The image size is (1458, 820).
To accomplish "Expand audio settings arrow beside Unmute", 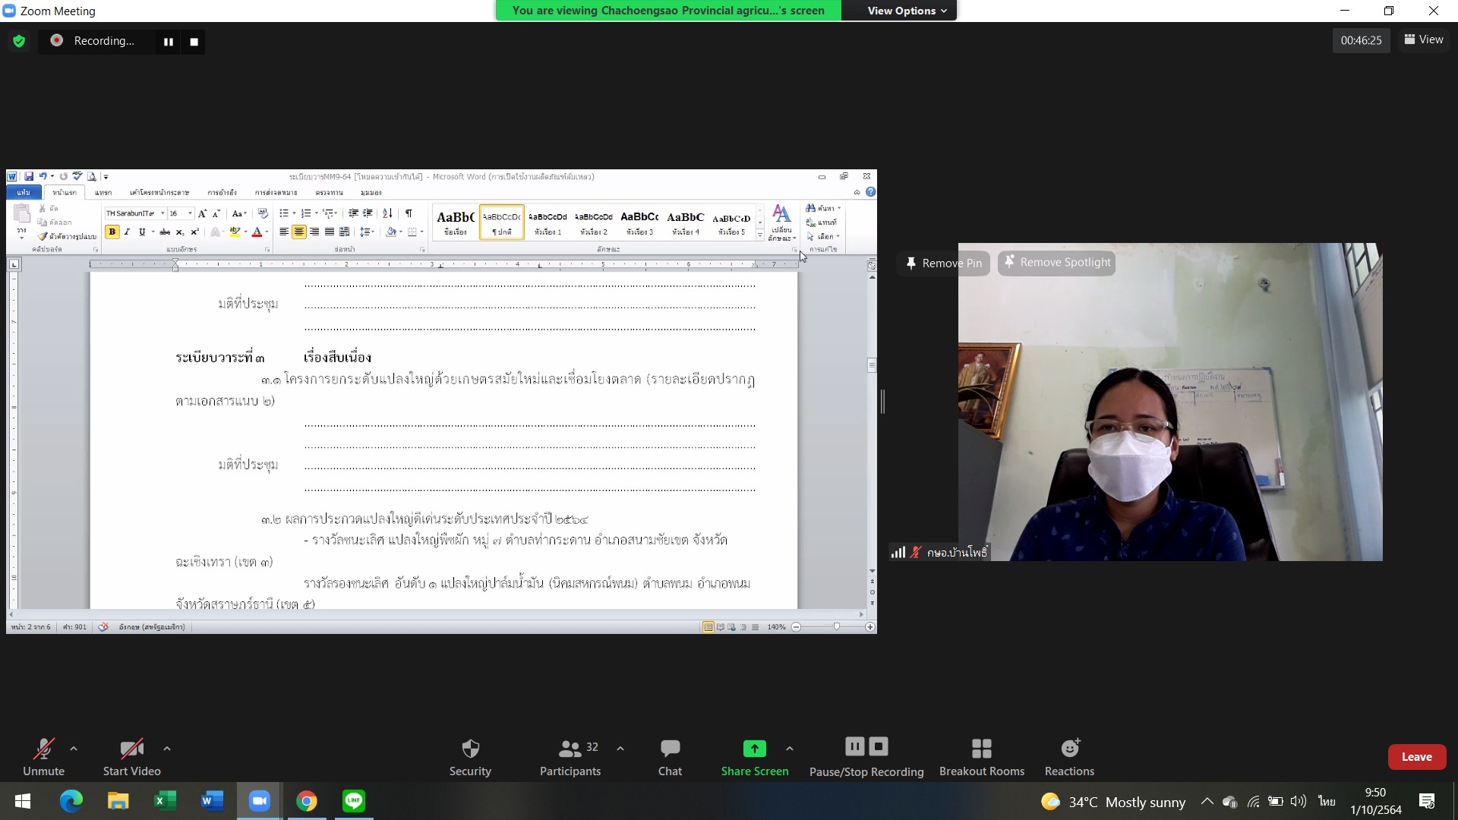I will point(74,749).
